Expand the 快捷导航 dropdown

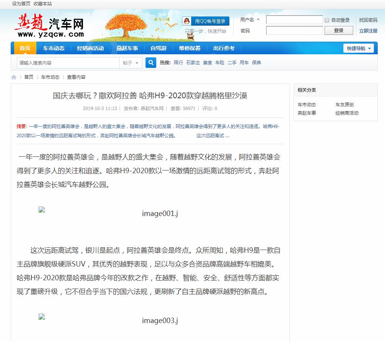pos(359,49)
